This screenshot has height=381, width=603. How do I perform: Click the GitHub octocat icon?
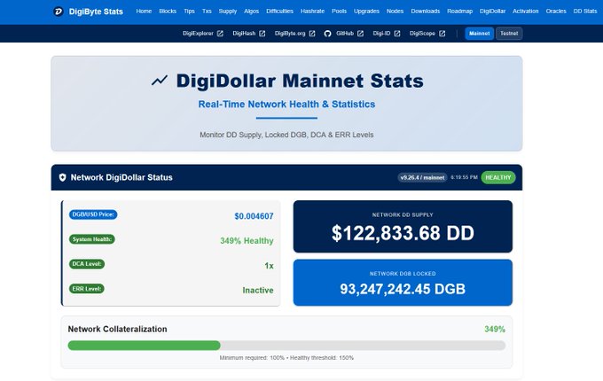(327, 34)
